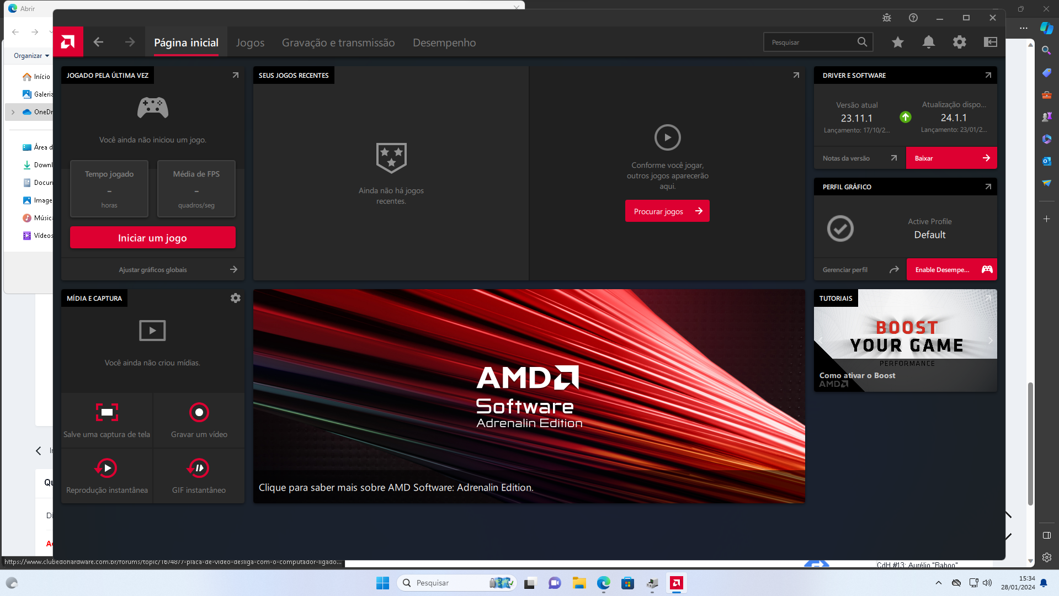The image size is (1059, 596).
Task: Open File Explorer from the taskbar
Action: (579, 583)
